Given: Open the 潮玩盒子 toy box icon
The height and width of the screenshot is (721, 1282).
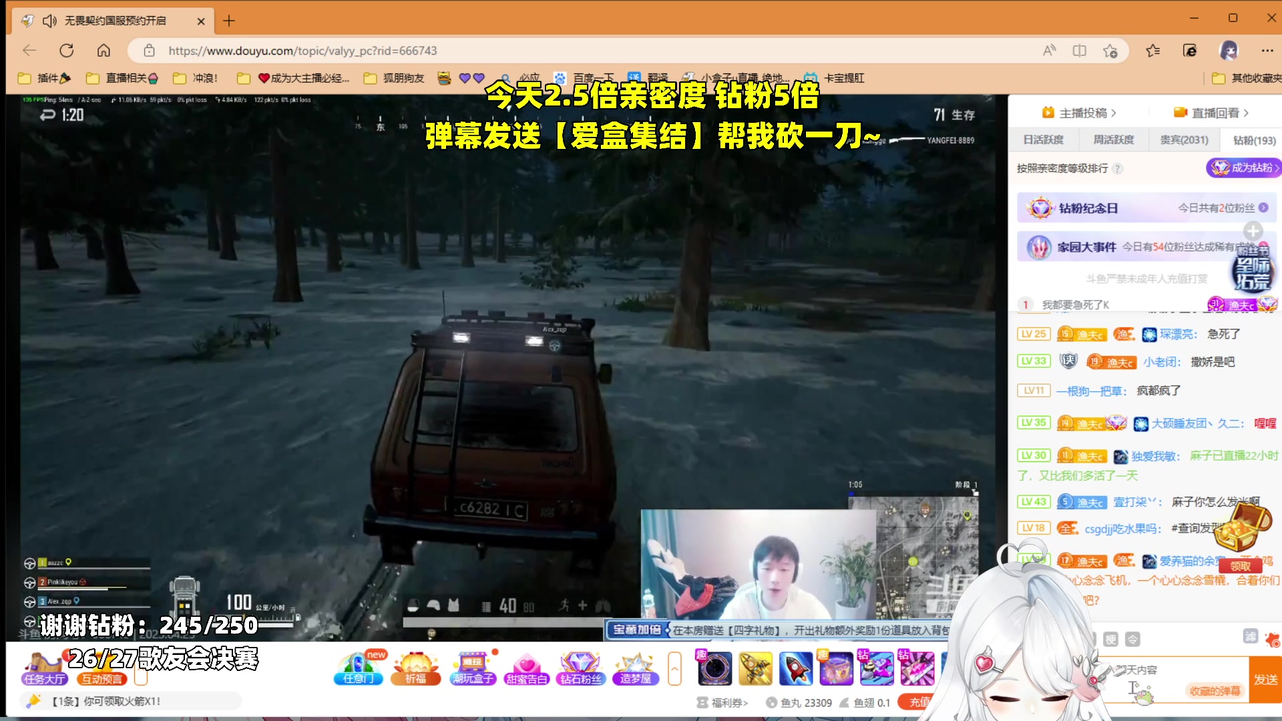Looking at the screenshot, I should tap(473, 668).
